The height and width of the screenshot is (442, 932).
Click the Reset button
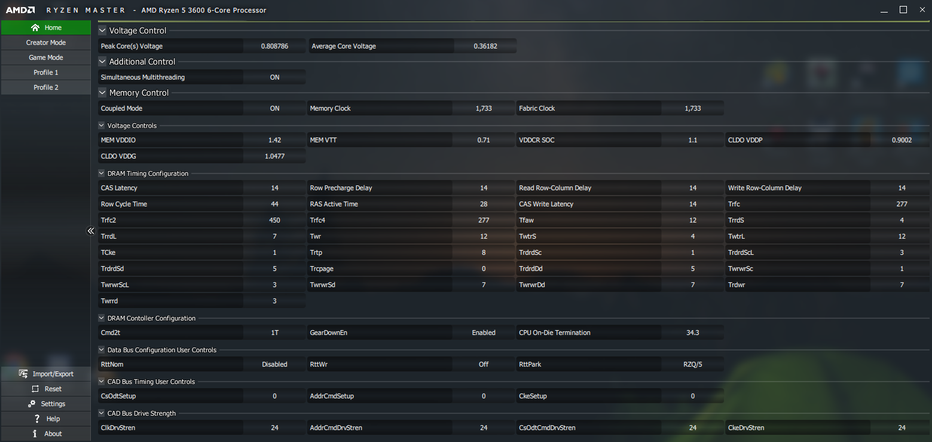45,389
